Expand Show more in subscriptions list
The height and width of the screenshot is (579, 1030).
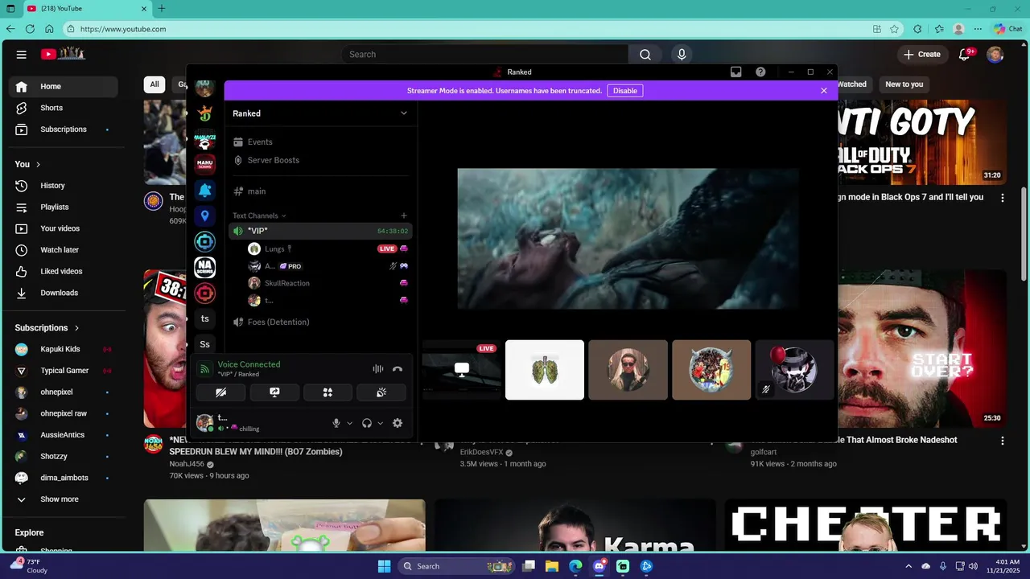(64, 499)
